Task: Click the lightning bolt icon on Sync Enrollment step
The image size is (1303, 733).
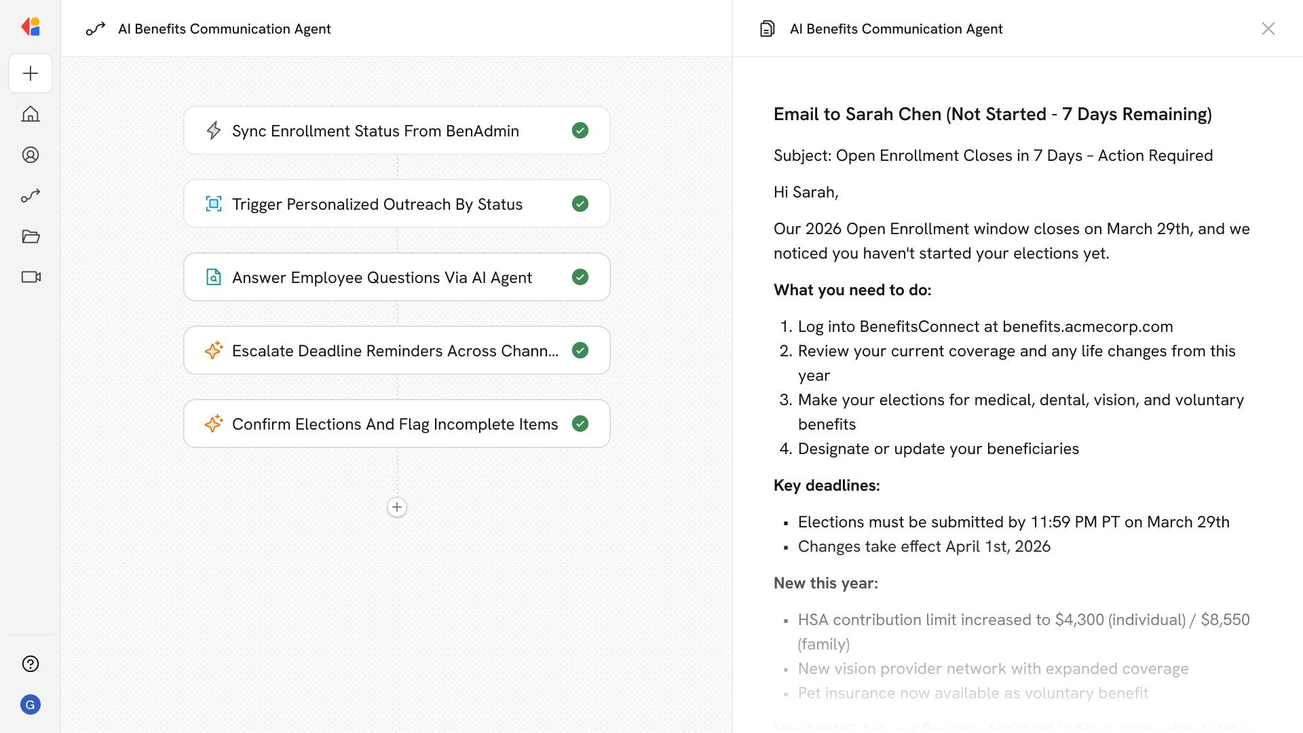Action: point(214,130)
